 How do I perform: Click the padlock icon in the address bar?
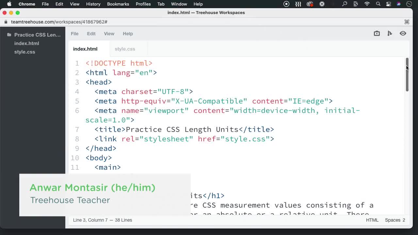pos(5,22)
